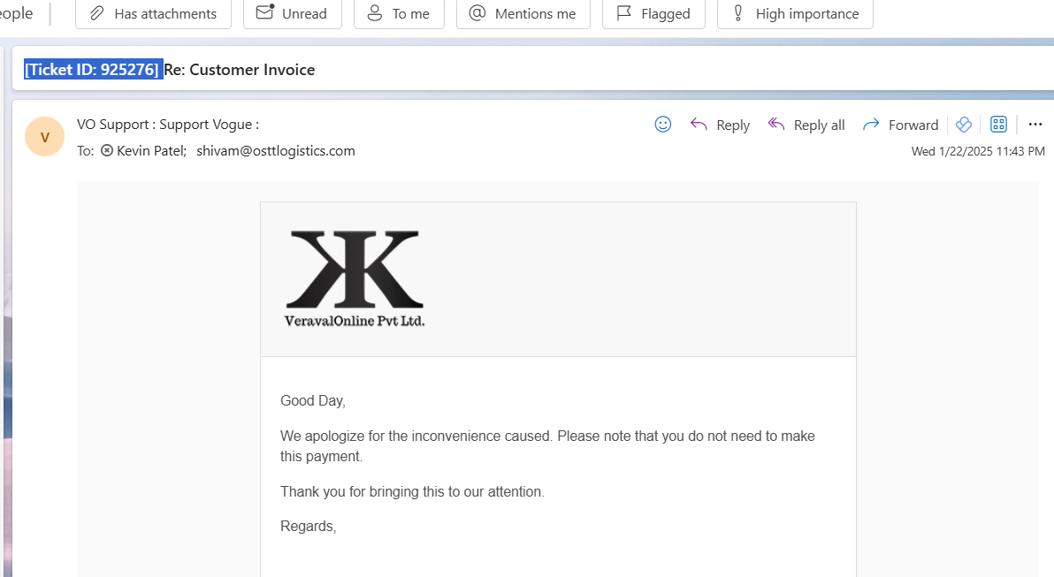
Task: Open the More actions ellipsis menu
Action: pyautogui.click(x=1035, y=125)
